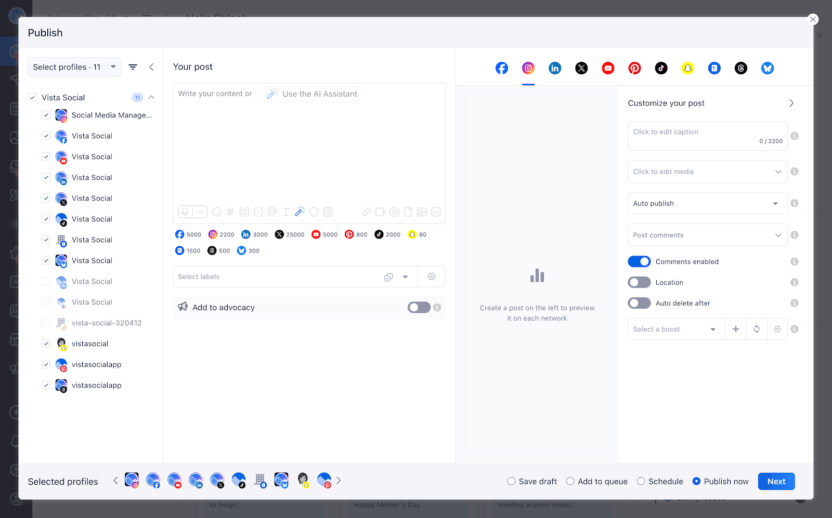832x518 pixels.
Task: Open the Facebook preview tab
Action: point(501,68)
